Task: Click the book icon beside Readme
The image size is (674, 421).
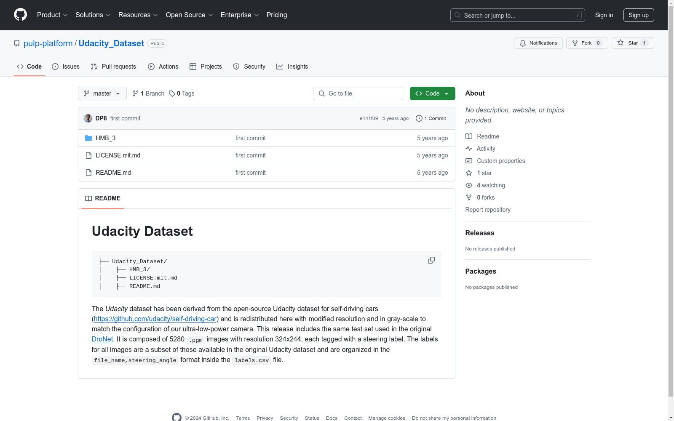Action: point(469,136)
